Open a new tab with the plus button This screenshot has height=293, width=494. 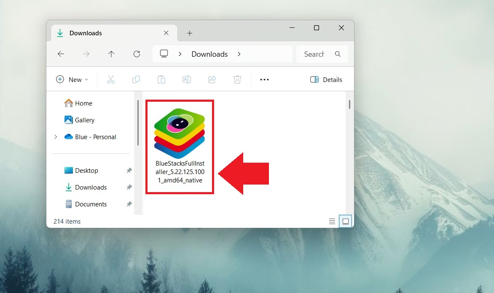(x=190, y=33)
